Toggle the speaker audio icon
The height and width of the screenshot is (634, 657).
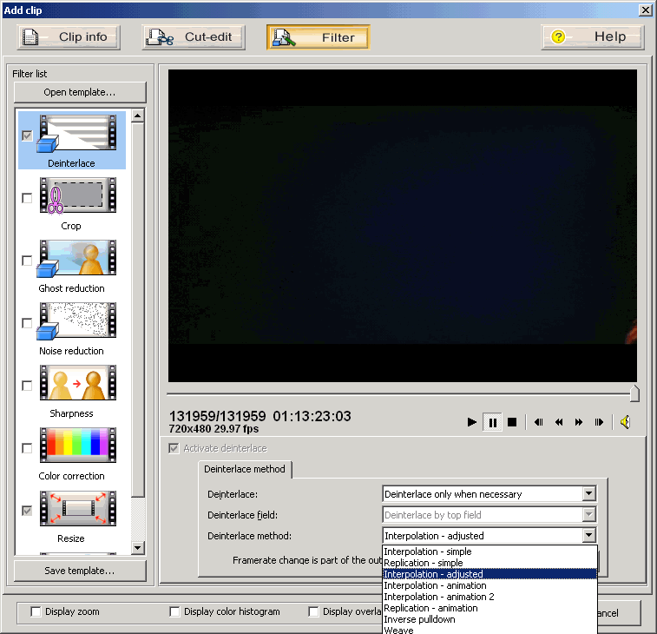(x=624, y=422)
